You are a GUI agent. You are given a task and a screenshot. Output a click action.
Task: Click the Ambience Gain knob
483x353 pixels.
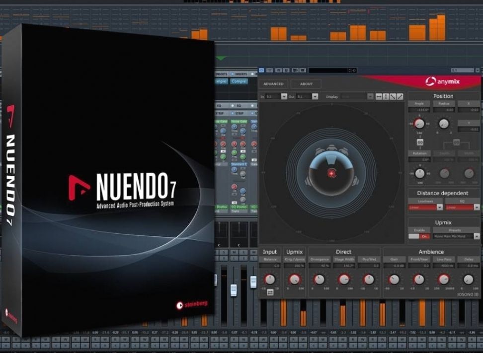coord(394,280)
